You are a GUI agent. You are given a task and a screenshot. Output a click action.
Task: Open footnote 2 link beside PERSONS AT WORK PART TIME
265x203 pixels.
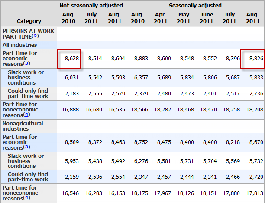(35, 36)
